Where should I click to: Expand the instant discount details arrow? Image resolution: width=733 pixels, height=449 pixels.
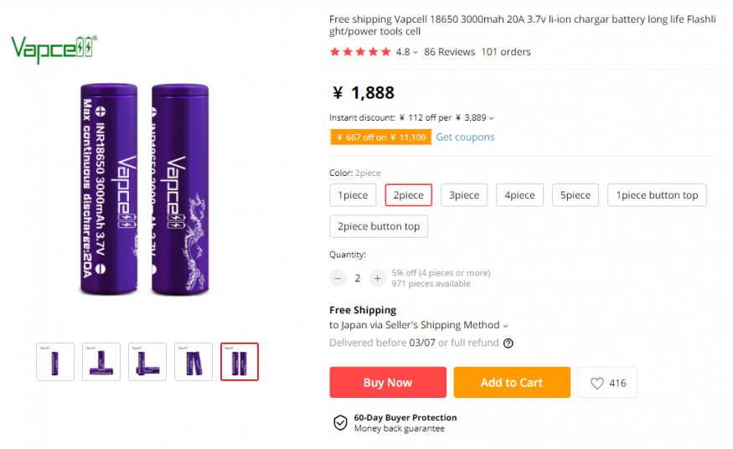tap(492, 118)
